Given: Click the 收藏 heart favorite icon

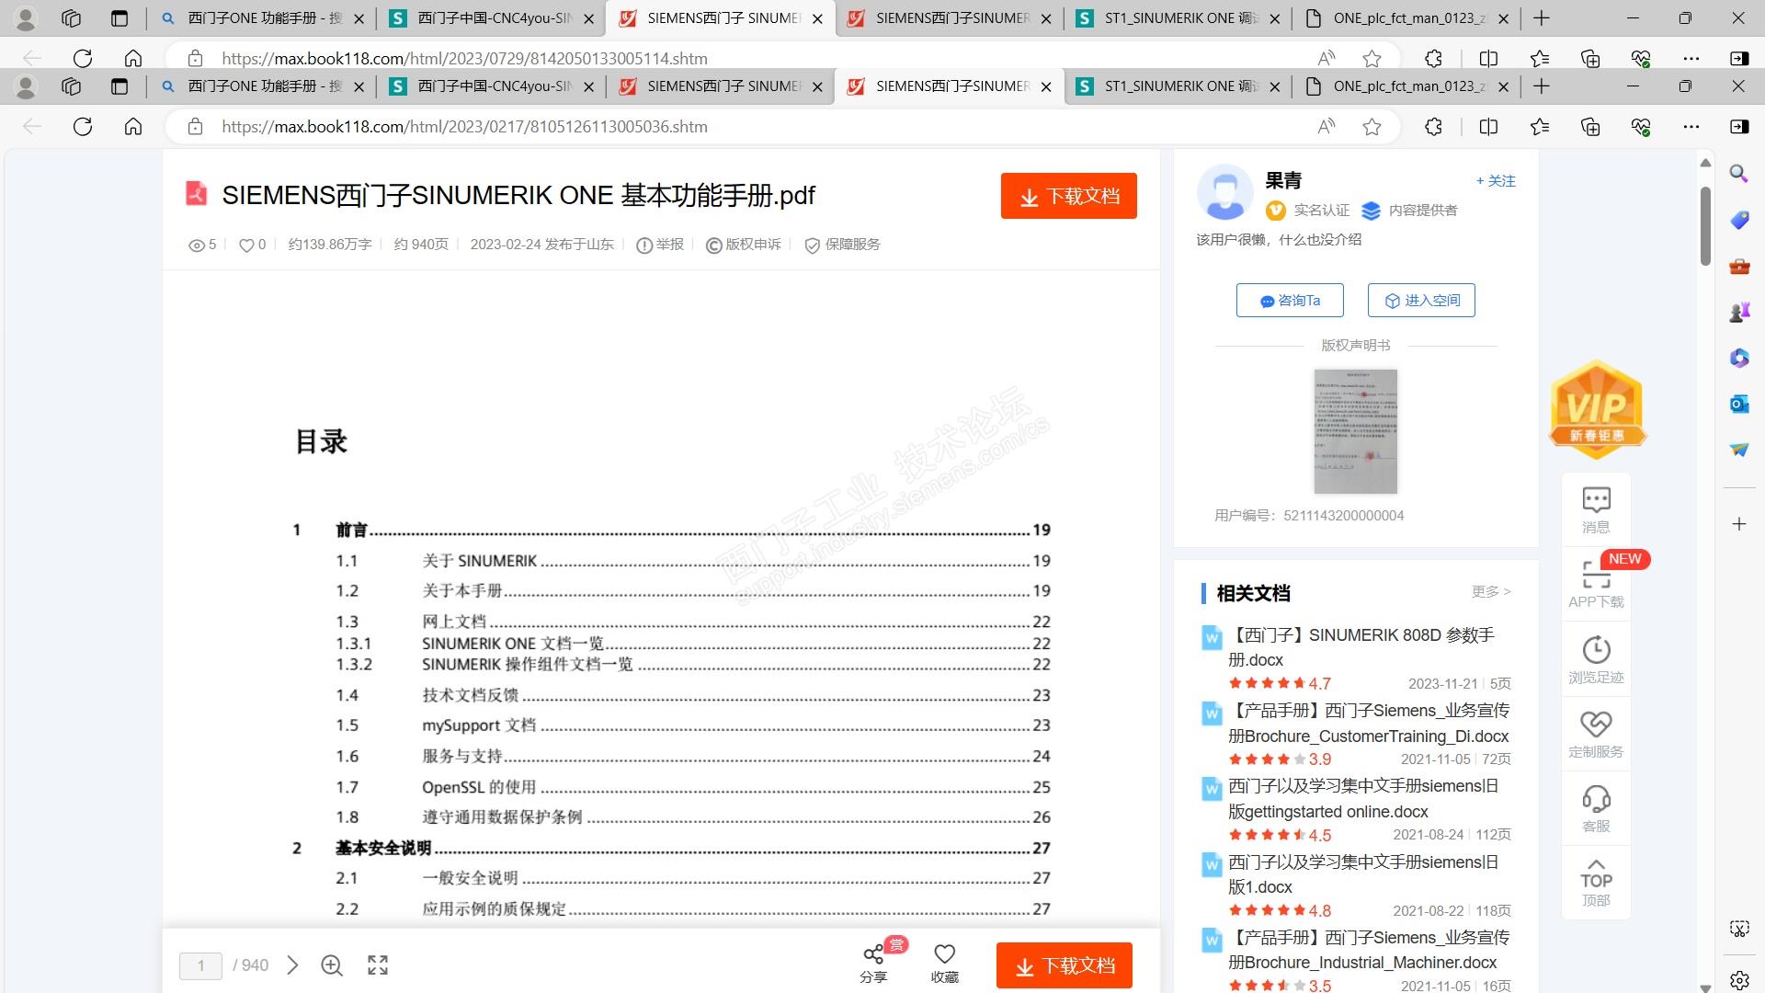Looking at the screenshot, I should pos(944,956).
